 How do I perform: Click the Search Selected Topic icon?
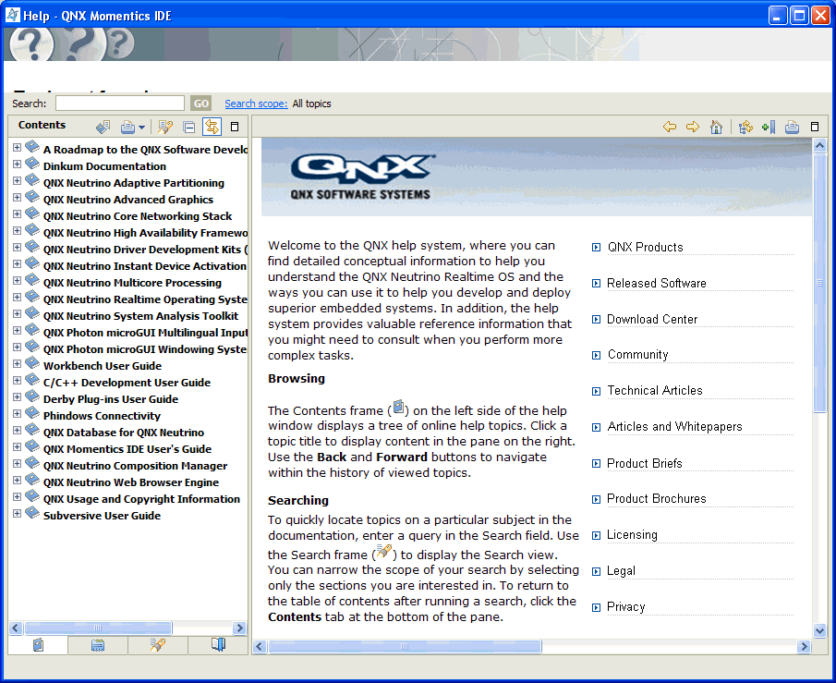(x=164, y=127)
